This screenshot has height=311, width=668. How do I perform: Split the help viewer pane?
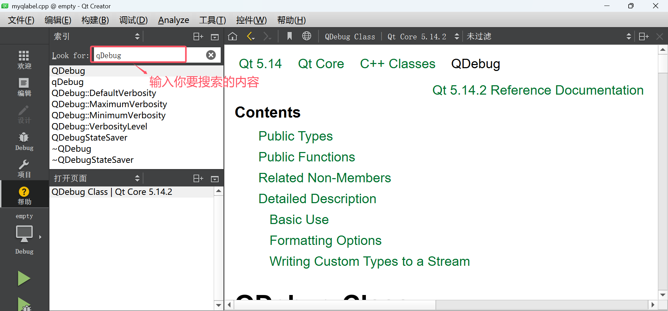[x=644, y=37]
